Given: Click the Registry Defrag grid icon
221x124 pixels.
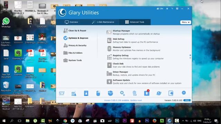Looking at the screenshot, I should point(109,57).
